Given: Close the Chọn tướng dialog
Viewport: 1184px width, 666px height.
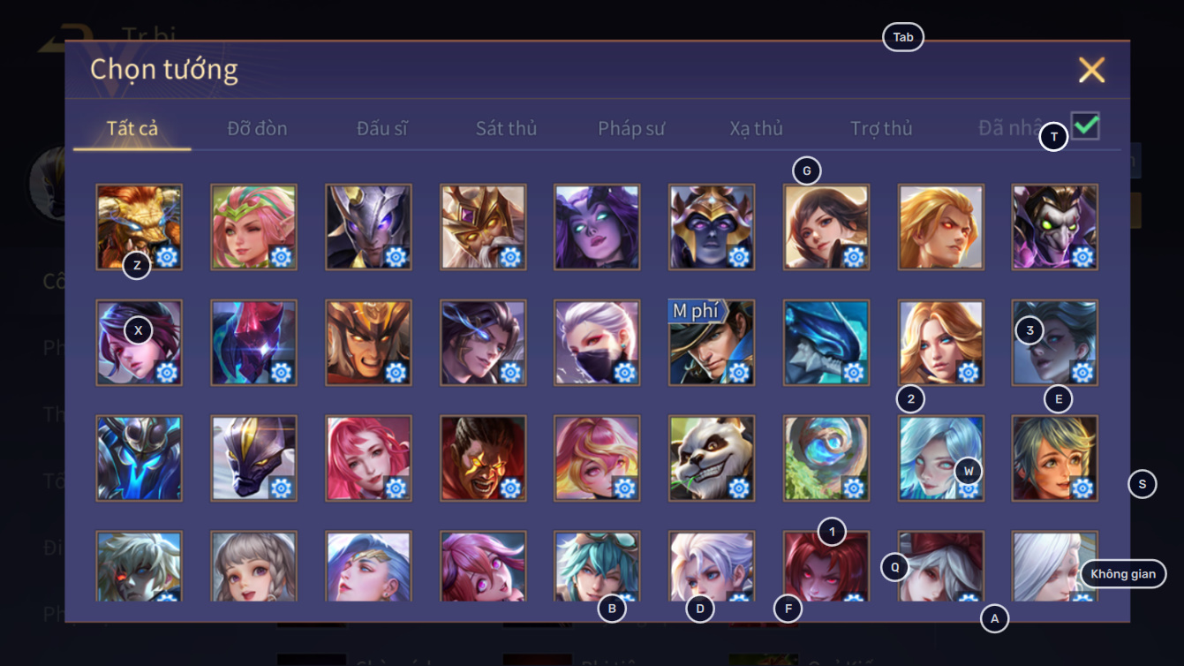Looking at the screenshot, I should click(1092, 70).
